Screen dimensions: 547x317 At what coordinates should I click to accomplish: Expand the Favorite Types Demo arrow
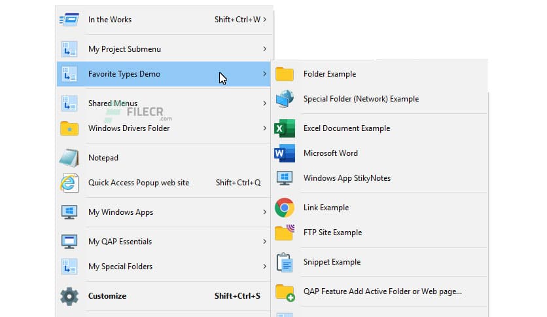pyautogui.click(x=265, y=74)
